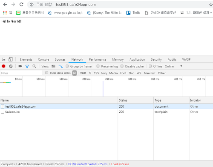
Task: Click the Load: 629 ms status text
Action: (120, 164)
